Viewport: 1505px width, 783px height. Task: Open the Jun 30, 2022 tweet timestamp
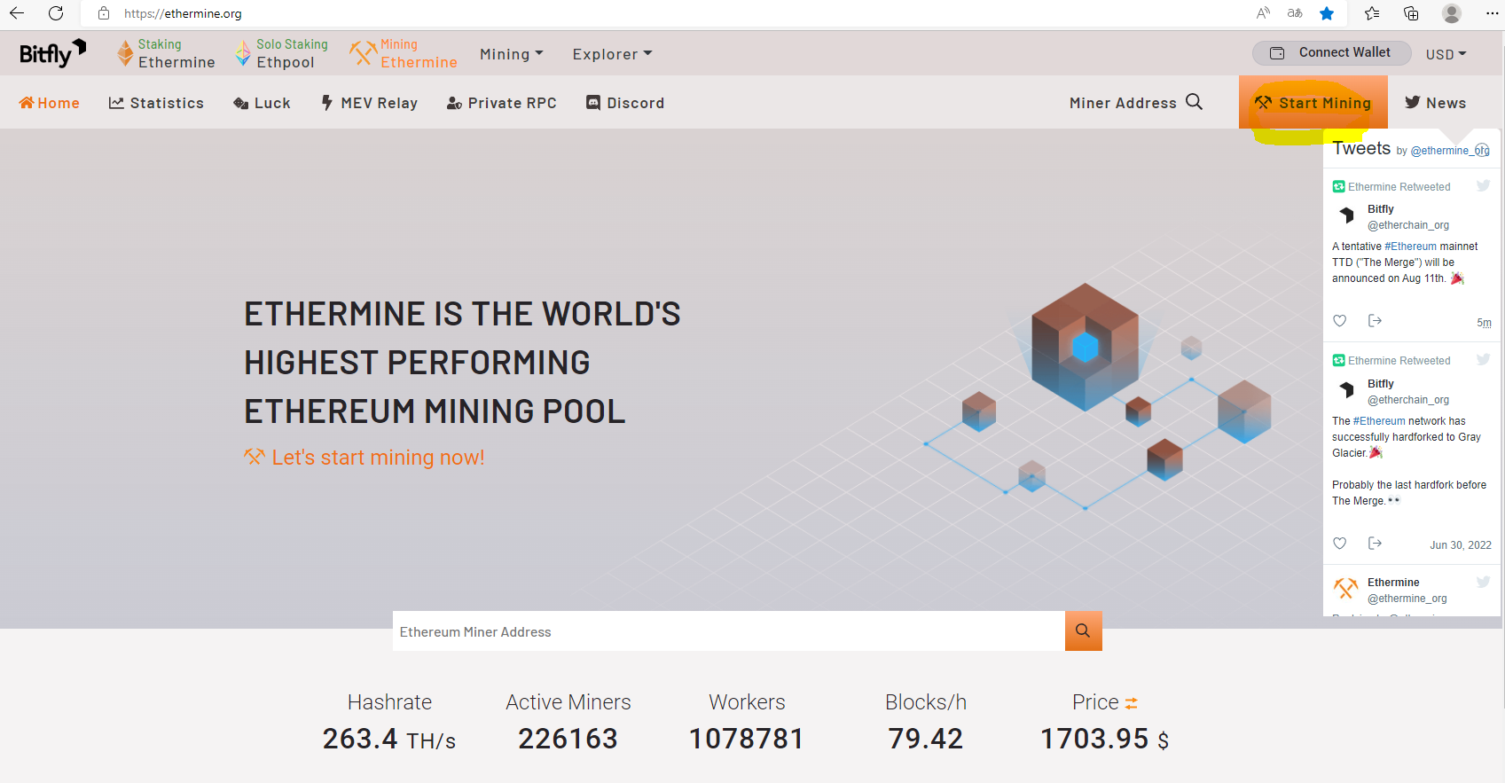[1461, 545]
